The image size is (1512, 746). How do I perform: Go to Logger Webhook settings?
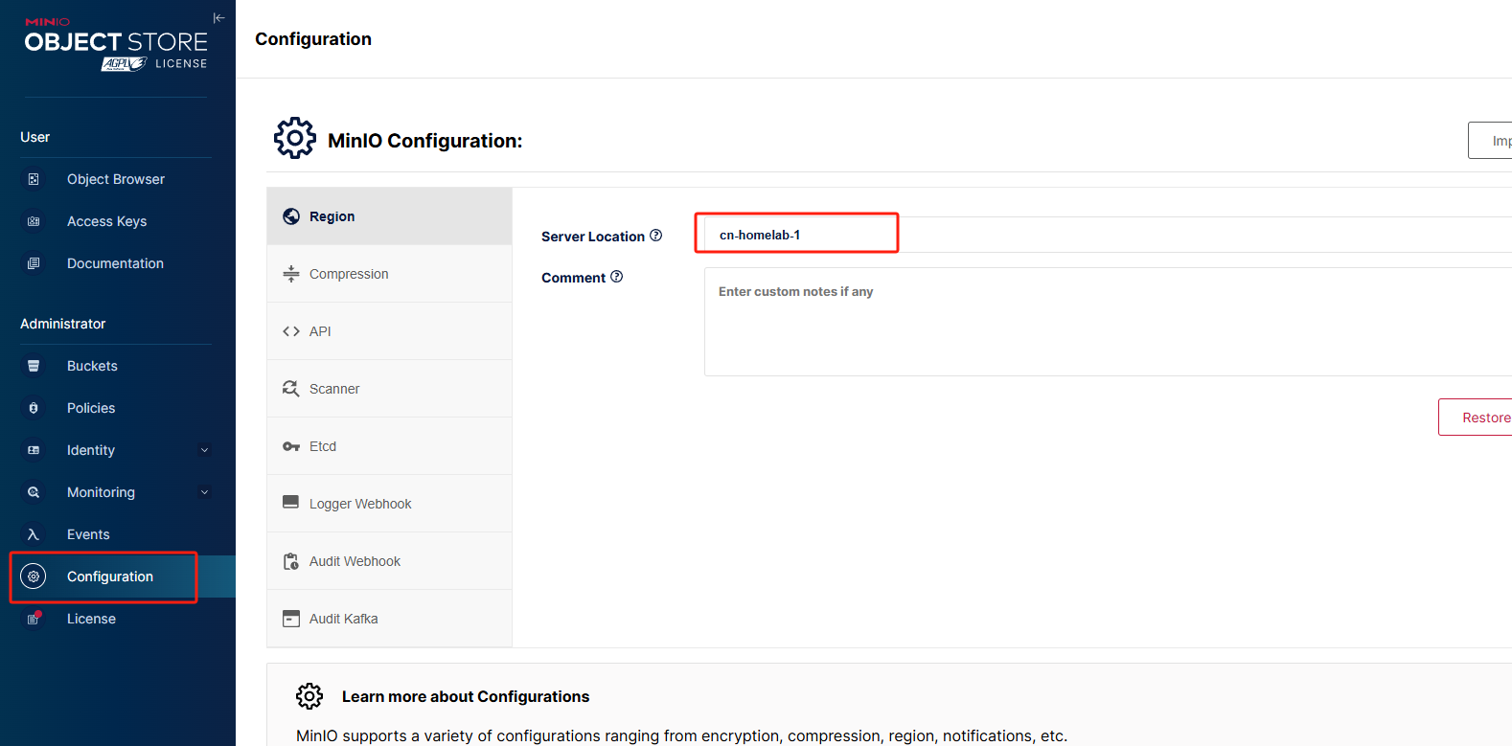[x=360, y=504]
